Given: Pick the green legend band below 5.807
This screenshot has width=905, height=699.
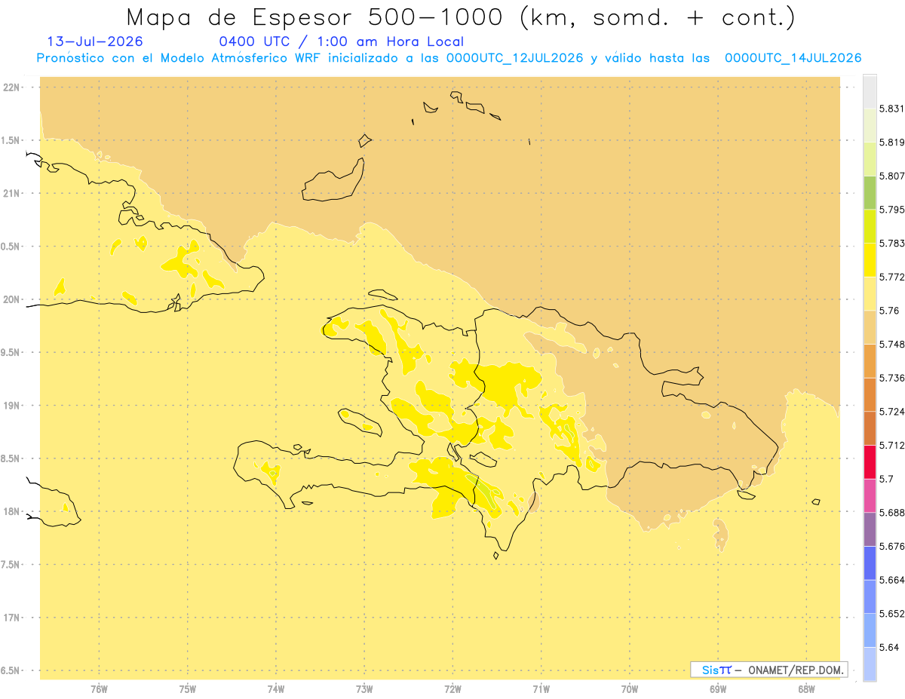Looking at the screenshot, I should click(870, 192).
